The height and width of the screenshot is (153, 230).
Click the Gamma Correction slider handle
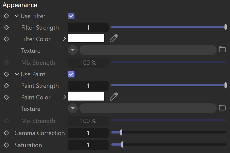click(x=121, y=132)
